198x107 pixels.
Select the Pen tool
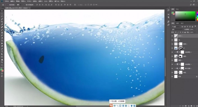click(x=2, y=49)
